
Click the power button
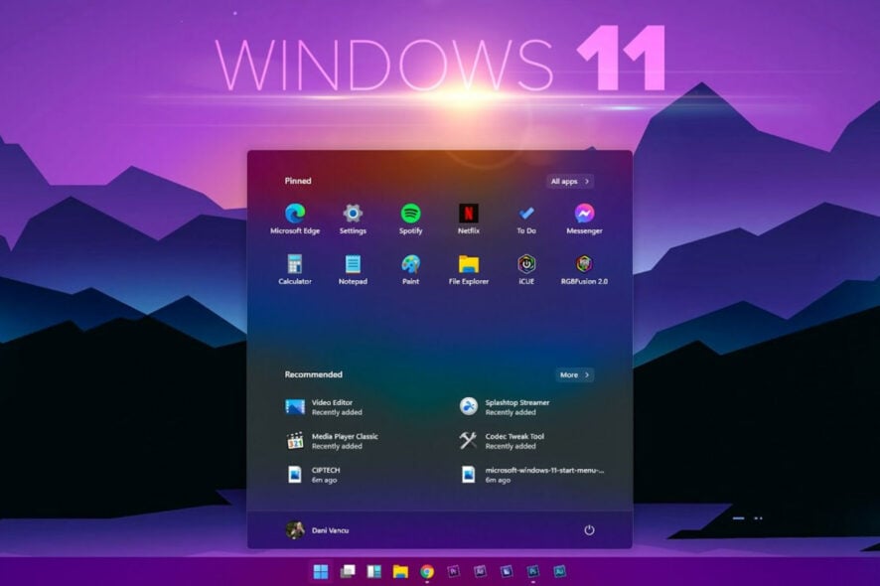589,529
